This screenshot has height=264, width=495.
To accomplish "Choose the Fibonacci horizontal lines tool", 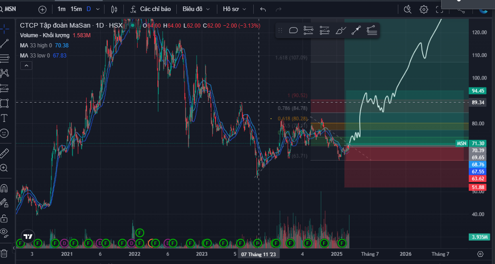I will (5, 58).
